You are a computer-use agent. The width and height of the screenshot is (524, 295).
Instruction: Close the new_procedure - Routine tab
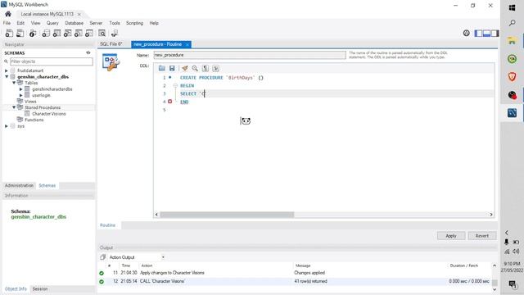[x=187, y=44]
